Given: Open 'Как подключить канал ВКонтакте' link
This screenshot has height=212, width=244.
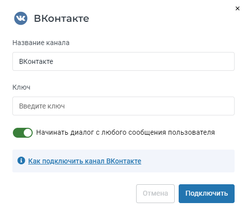Looking at the screenshot, I should pos(85,161).
